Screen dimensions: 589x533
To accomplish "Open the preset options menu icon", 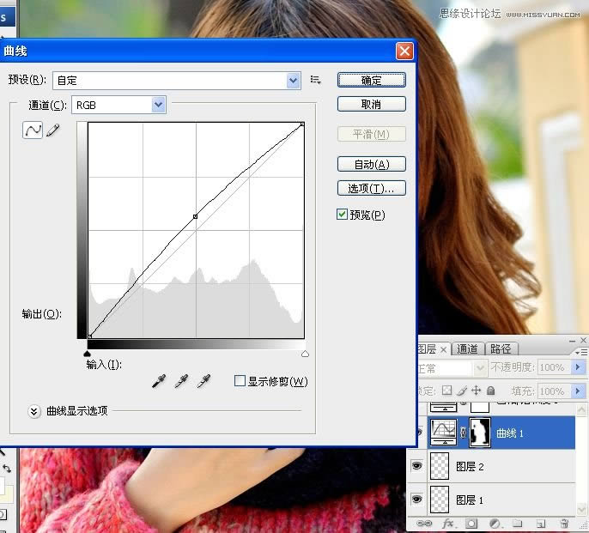I will (x=316, y=80).
